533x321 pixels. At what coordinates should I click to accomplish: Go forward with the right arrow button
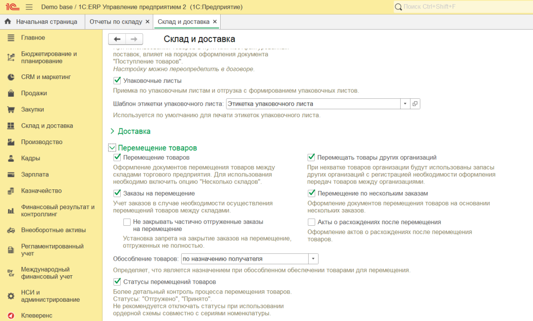(x=134, y=39)
